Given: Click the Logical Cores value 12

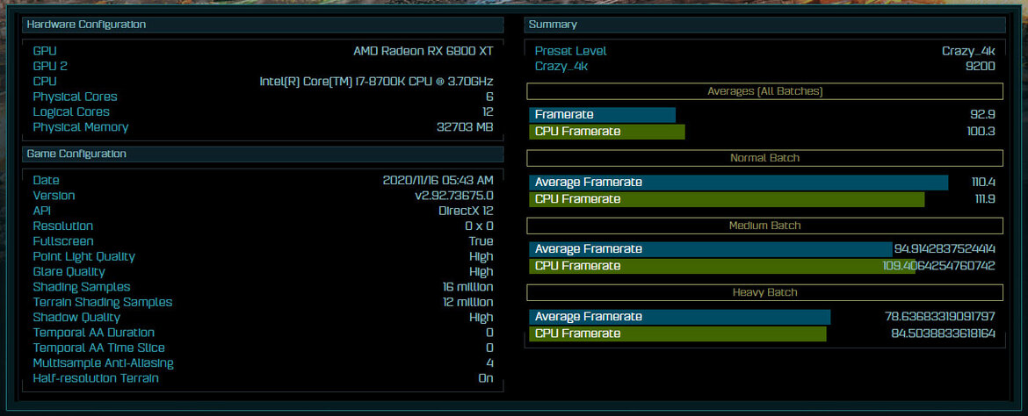Looking at the screenshot, I should [x=487, y=111].
